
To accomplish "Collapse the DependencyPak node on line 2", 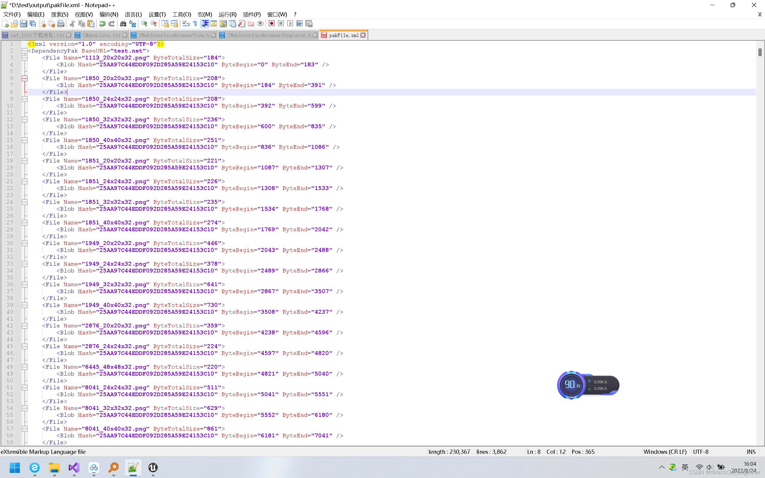I will tap(24, 51).
